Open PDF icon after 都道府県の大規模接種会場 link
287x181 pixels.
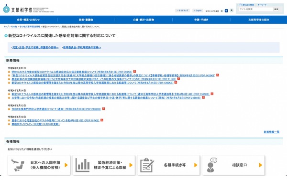tap(178, 79)
